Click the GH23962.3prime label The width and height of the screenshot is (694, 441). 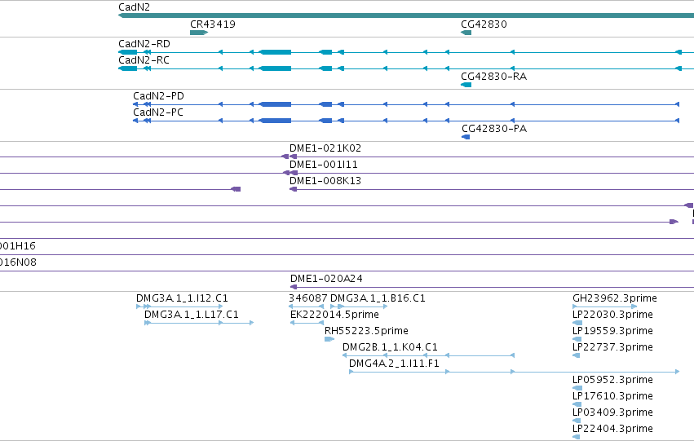614,298
